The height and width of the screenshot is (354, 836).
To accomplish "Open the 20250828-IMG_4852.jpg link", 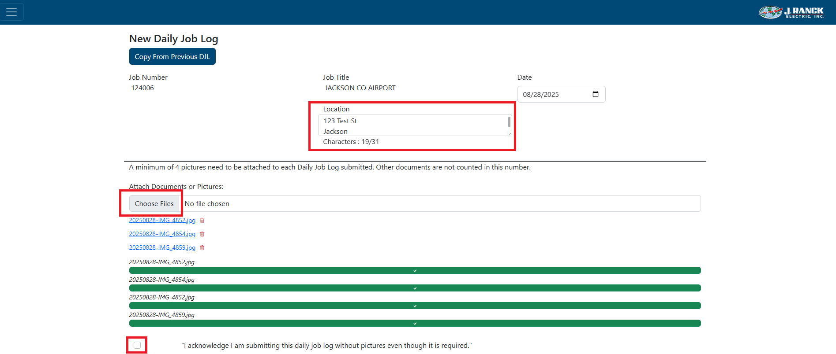I will [162, 221].
